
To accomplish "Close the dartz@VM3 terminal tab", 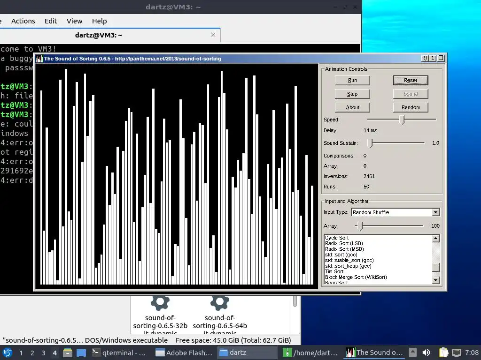I will pos(213,35).
